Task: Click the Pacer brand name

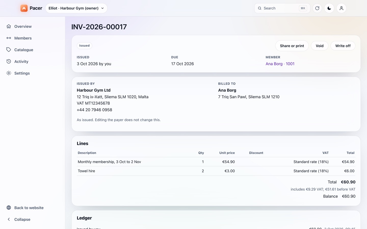Action: pyautogui.click(x=36, y=8)
